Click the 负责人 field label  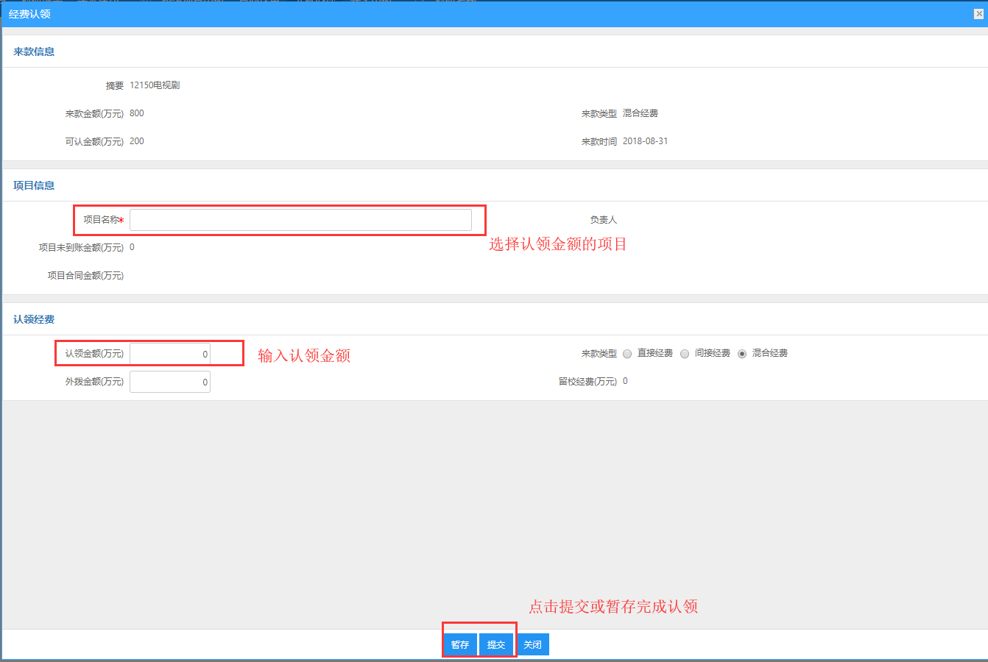pos(603,220)
